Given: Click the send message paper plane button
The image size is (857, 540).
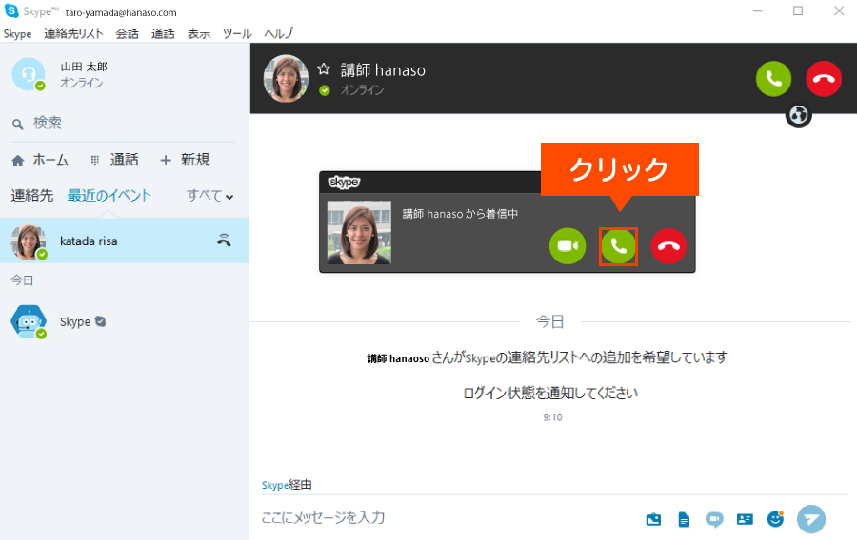Looking at the screenshot, I should [811, 519].
